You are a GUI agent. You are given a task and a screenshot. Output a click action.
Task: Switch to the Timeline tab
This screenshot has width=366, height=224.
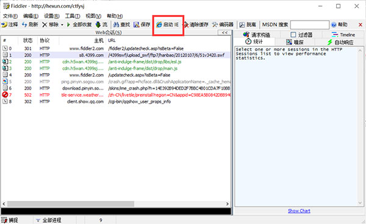point(343,35)
